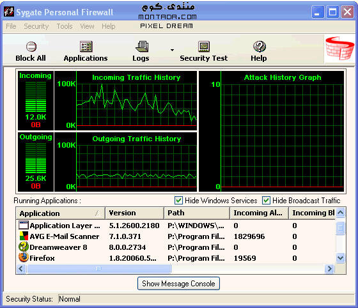The image size is (358, 308).
Task: Click the list's scroll down arrow
Action: point(340,258)
